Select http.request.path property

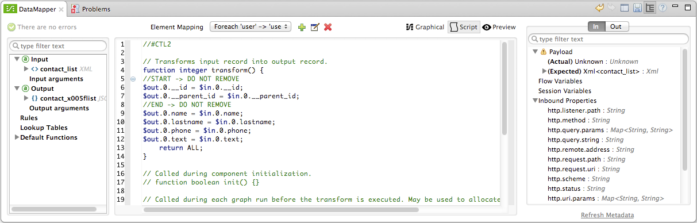[586, 159]
